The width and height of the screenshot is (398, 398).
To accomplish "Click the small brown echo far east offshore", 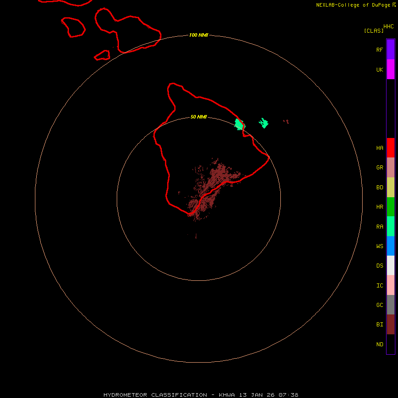I will [286, 122].
